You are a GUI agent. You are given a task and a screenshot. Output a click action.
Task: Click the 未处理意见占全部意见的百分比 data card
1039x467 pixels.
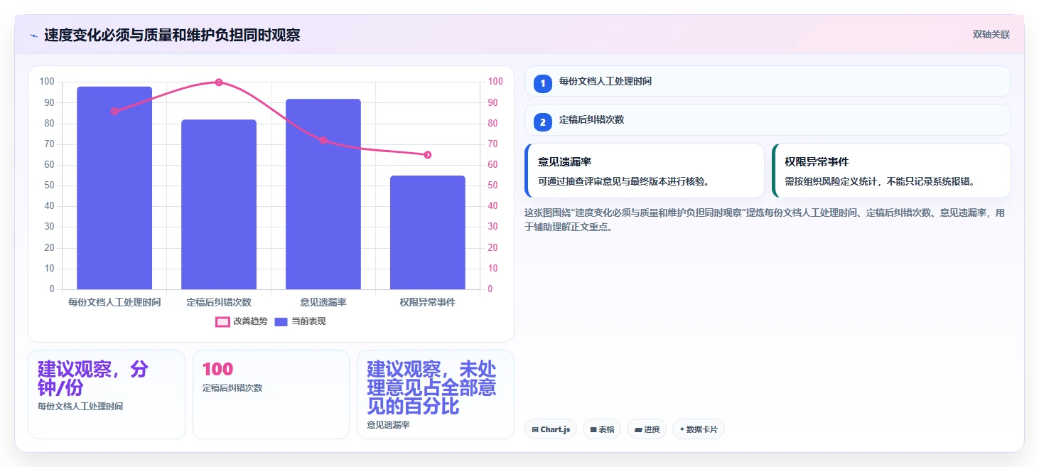click(436, 394)
